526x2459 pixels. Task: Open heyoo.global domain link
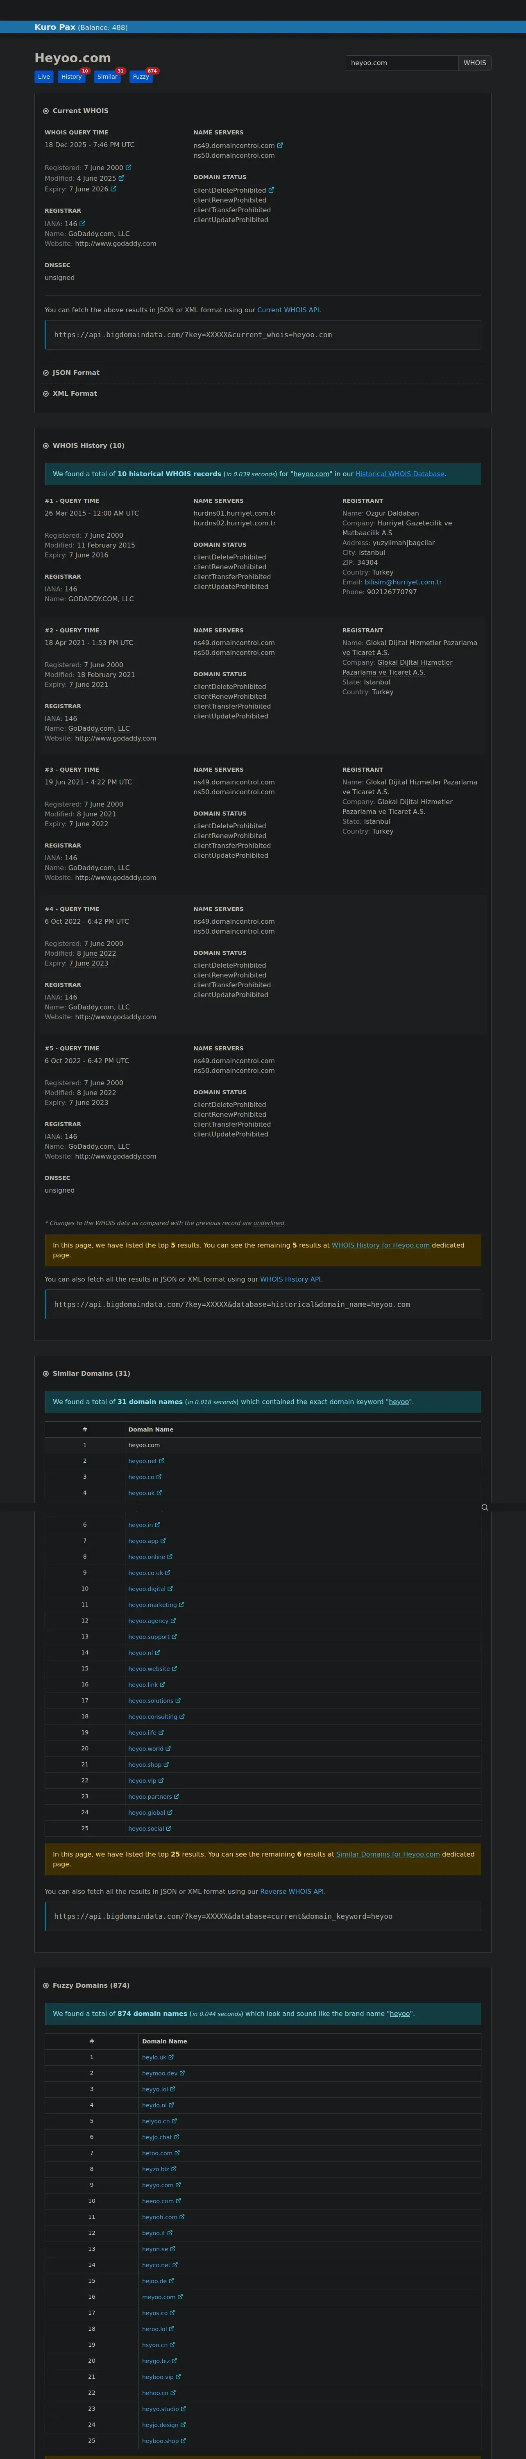[x=147, y=1812]
